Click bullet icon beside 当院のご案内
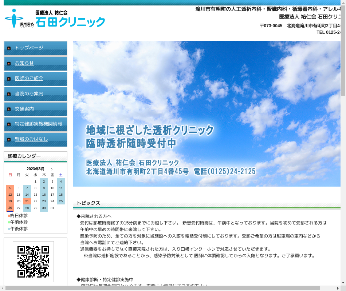346x291 pixels. pyautogui.click(x=9, y=94)
